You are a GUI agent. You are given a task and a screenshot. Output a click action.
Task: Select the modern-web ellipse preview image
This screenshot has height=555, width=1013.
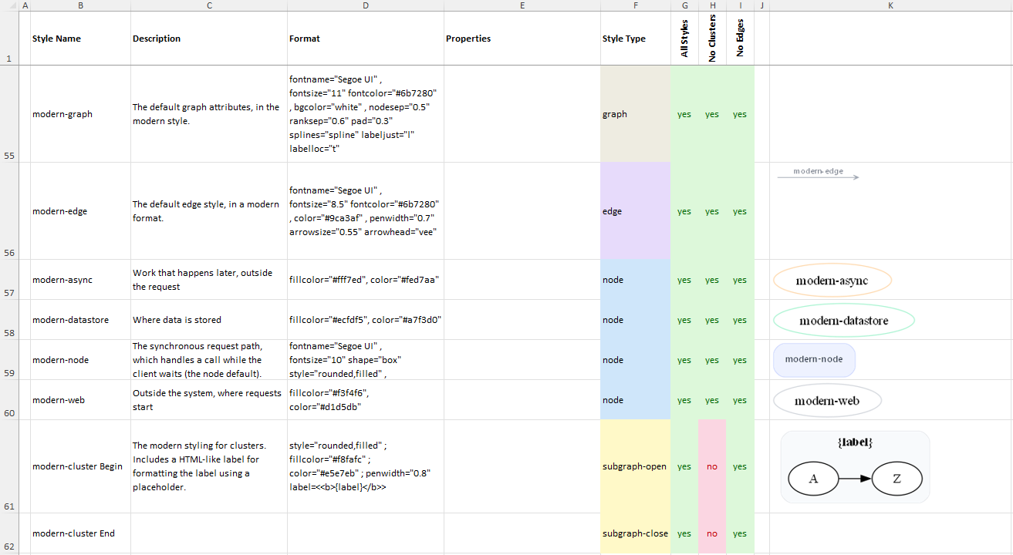tap(827, 401)
